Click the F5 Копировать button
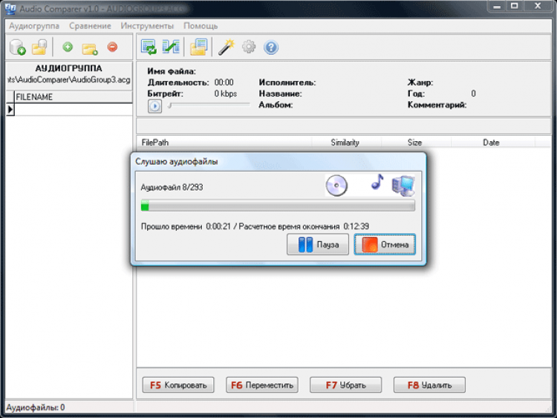Image resolution: width=557 pixels, height=418 pixels. [178, 385]
